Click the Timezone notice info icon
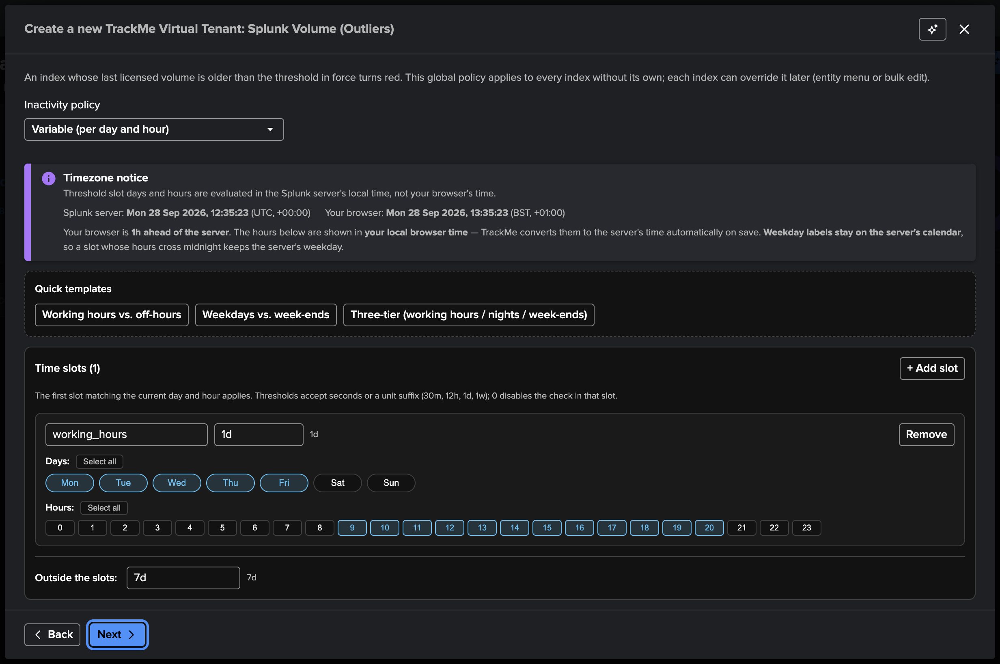The width and height of the screenshot is (1000, 664). coord(49,178)
